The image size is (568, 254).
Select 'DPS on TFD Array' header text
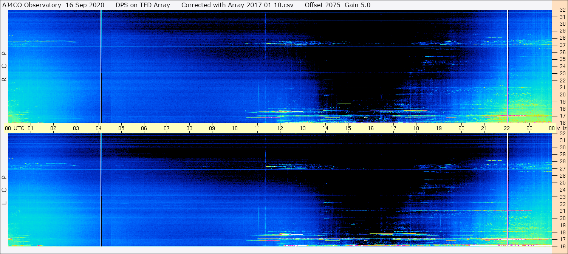143,5
